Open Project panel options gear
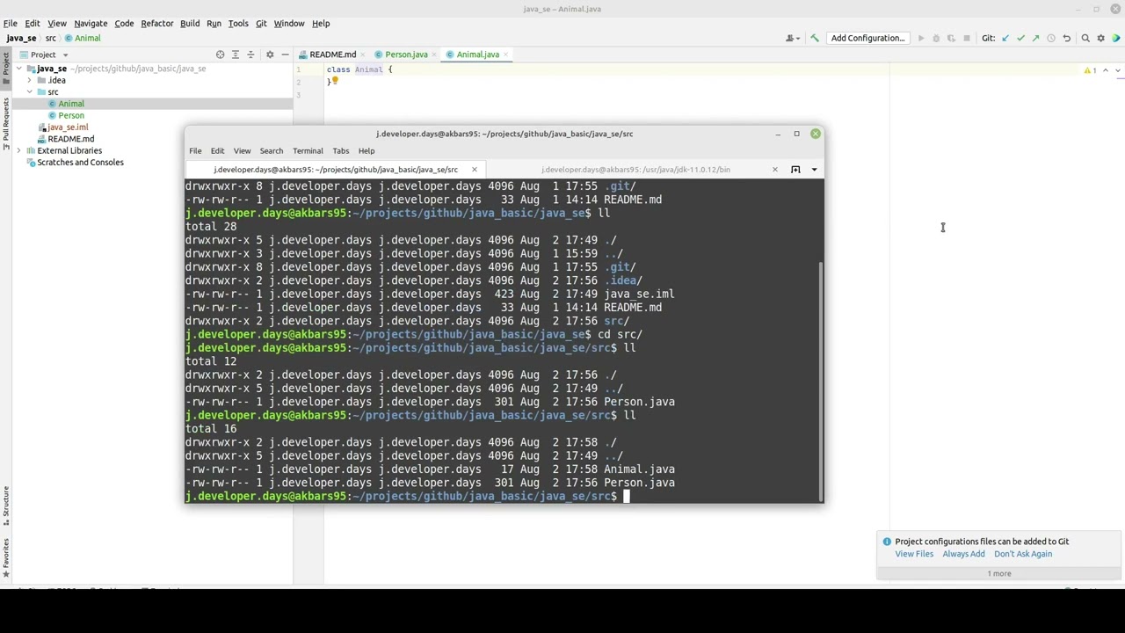 pos(270,55)
